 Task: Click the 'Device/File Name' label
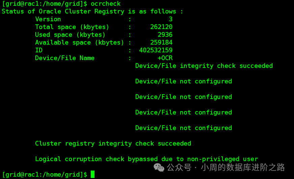[65, 58]
